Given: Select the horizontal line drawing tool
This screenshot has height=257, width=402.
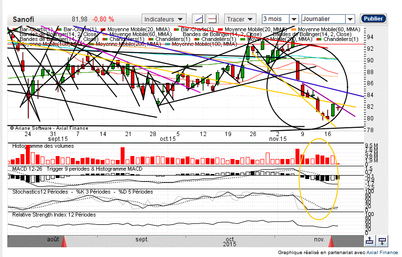Looking at the screenshot, I should pos(212,19).
